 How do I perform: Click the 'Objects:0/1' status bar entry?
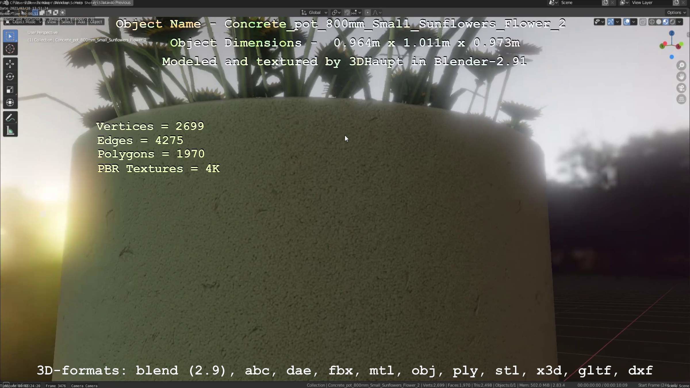505,385
